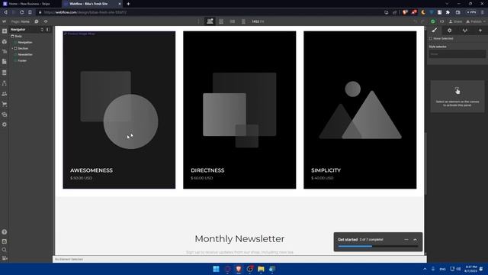
Task: Expand the Get started checklist chevron
Action: [415, 239]
